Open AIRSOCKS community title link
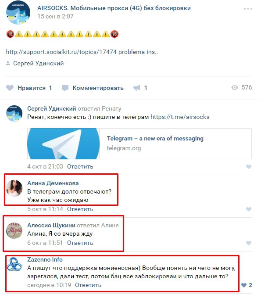The height and width of the screenshot is (298, 261). click(x=114, y=8)
